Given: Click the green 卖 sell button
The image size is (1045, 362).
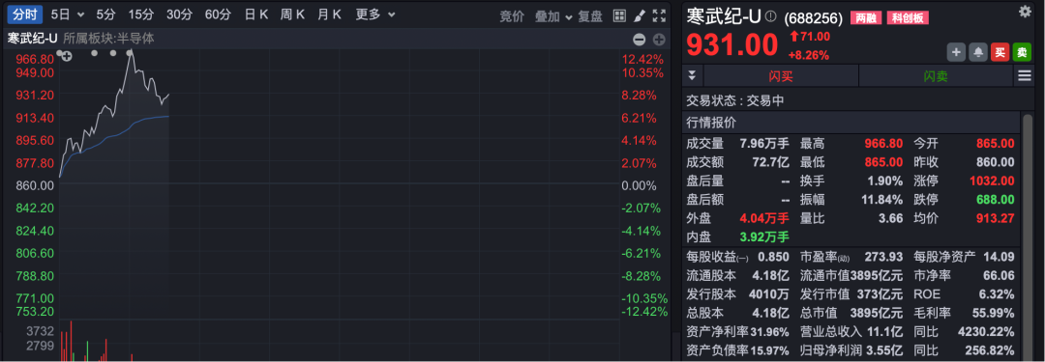Looking at the screenshot, I should pyautogui.click(x=1022, y=52).
